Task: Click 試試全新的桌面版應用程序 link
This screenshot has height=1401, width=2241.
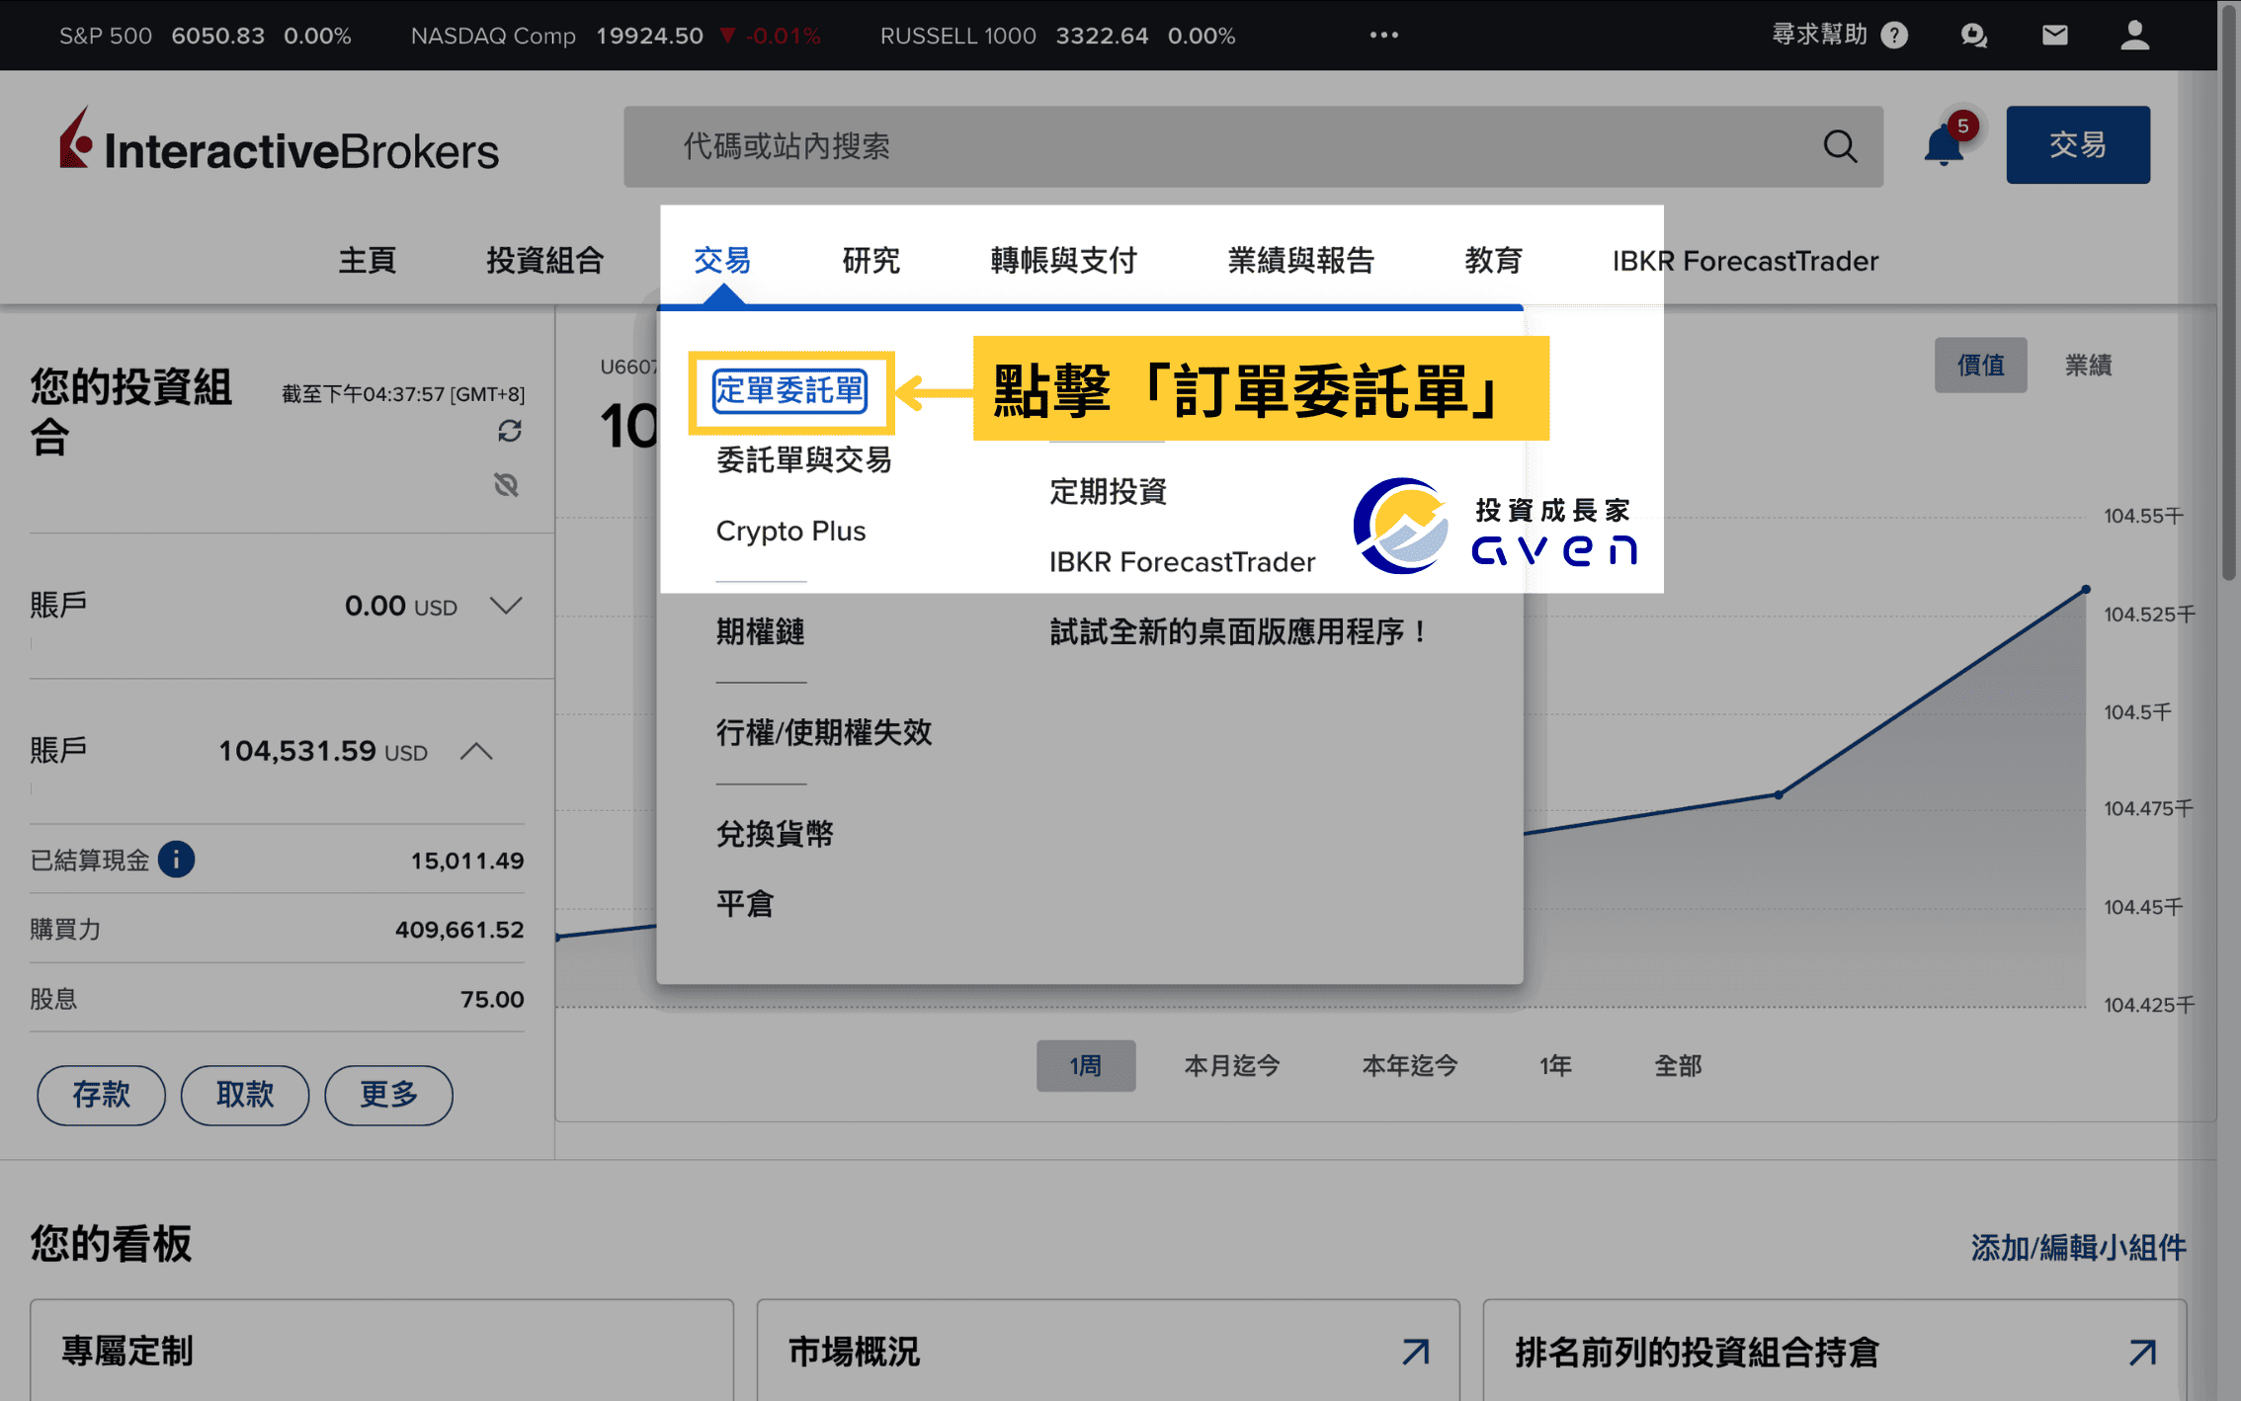Action: tap(1239, 630)
